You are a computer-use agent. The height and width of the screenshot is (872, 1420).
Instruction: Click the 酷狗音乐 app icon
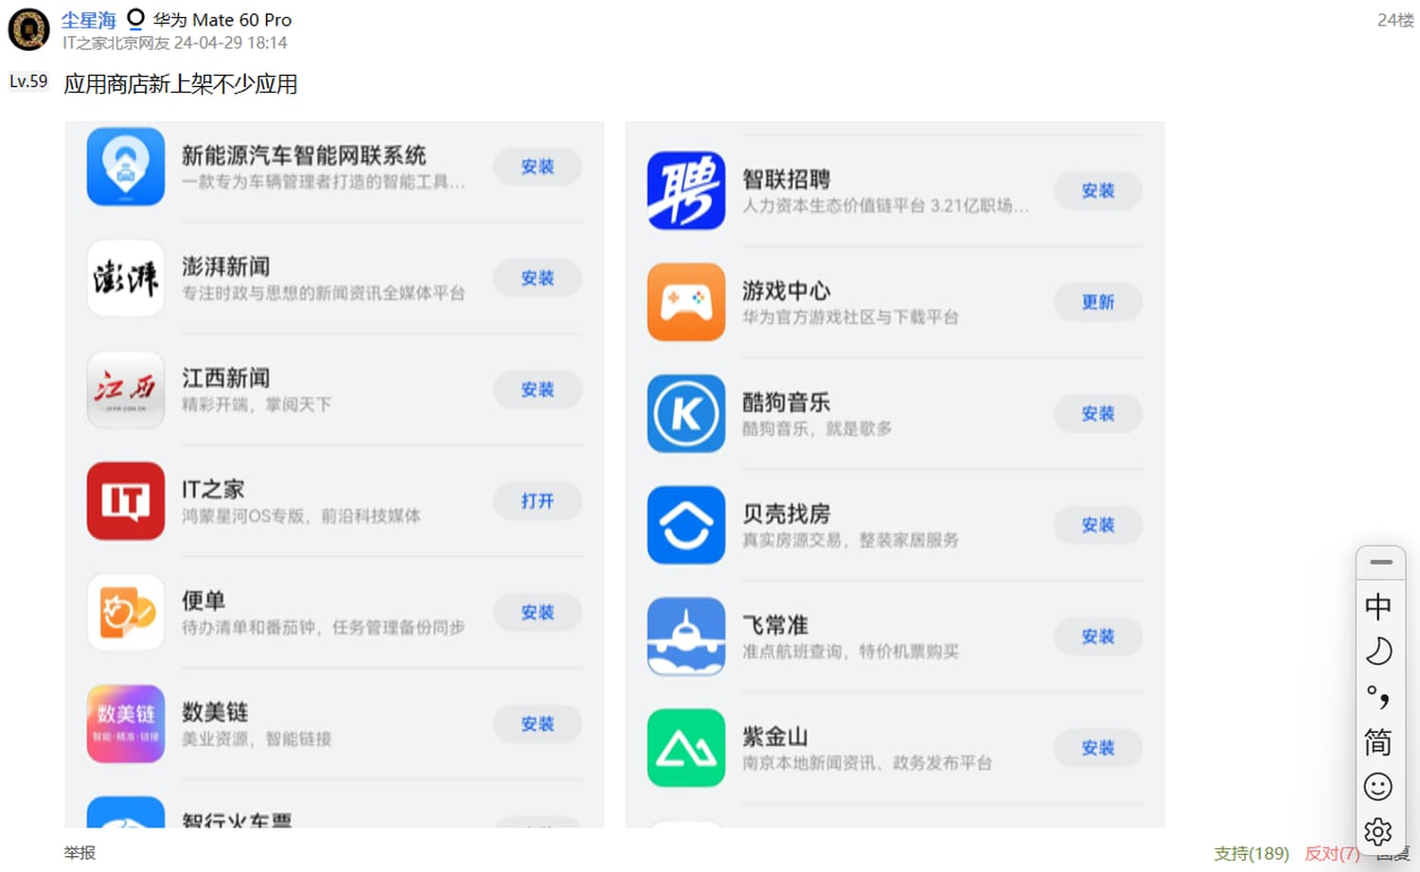click(686, 414)
